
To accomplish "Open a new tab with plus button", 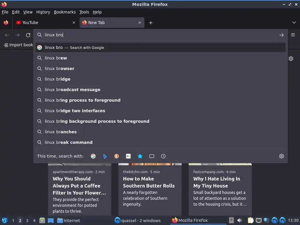I will click(x=151, y=23).
